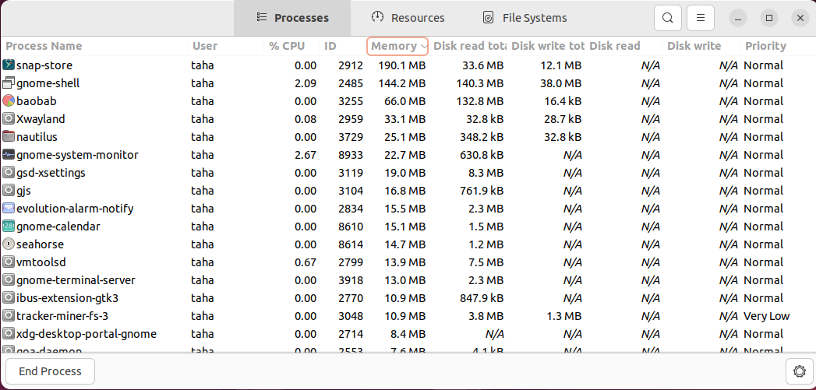Click the snap-store process icon
Image resolution: width=816 pixels, height=390 pixels.
[9, 65]
